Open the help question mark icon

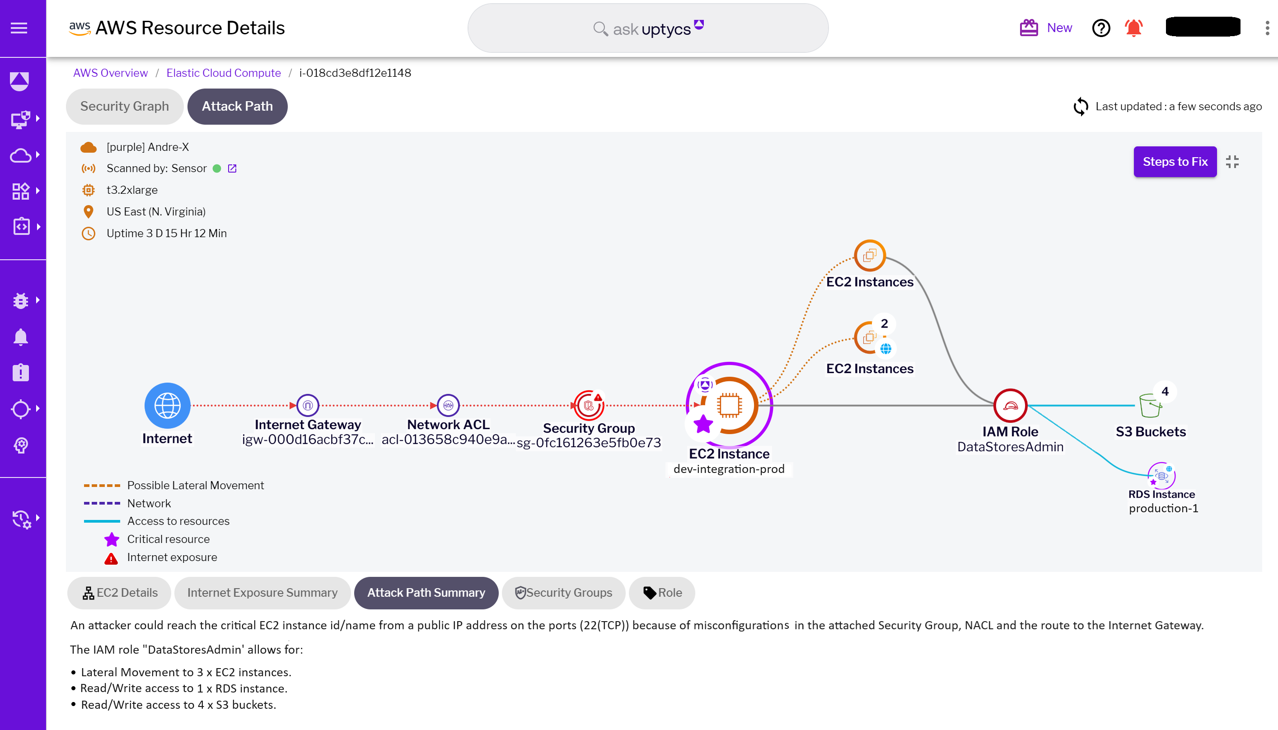pyautogui.click(x=1101, y=28)
